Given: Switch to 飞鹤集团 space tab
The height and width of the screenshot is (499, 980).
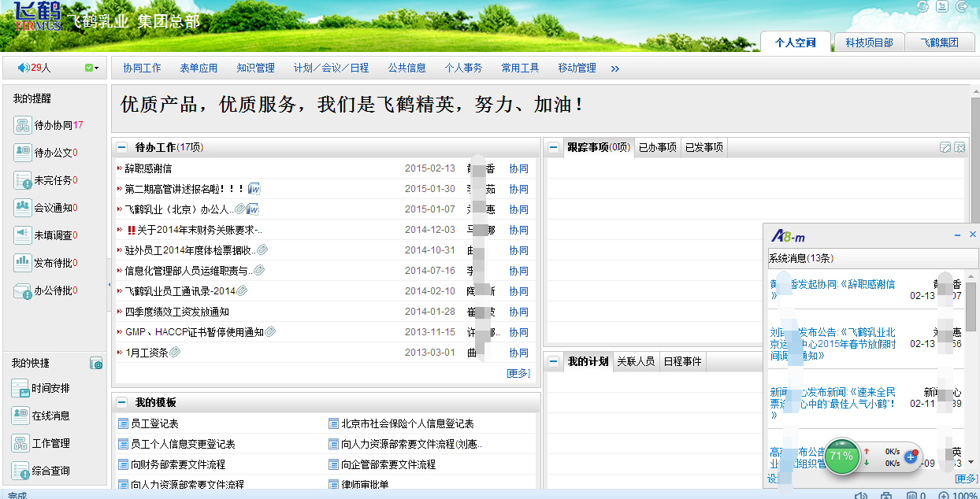Looking at the screenshot, I should pos(939,43).
